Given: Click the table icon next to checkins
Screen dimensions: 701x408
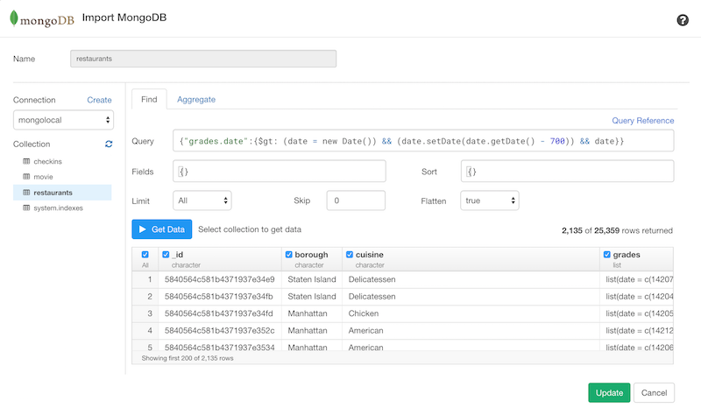Looking at the screenshot, I should [x=26, y=161].
